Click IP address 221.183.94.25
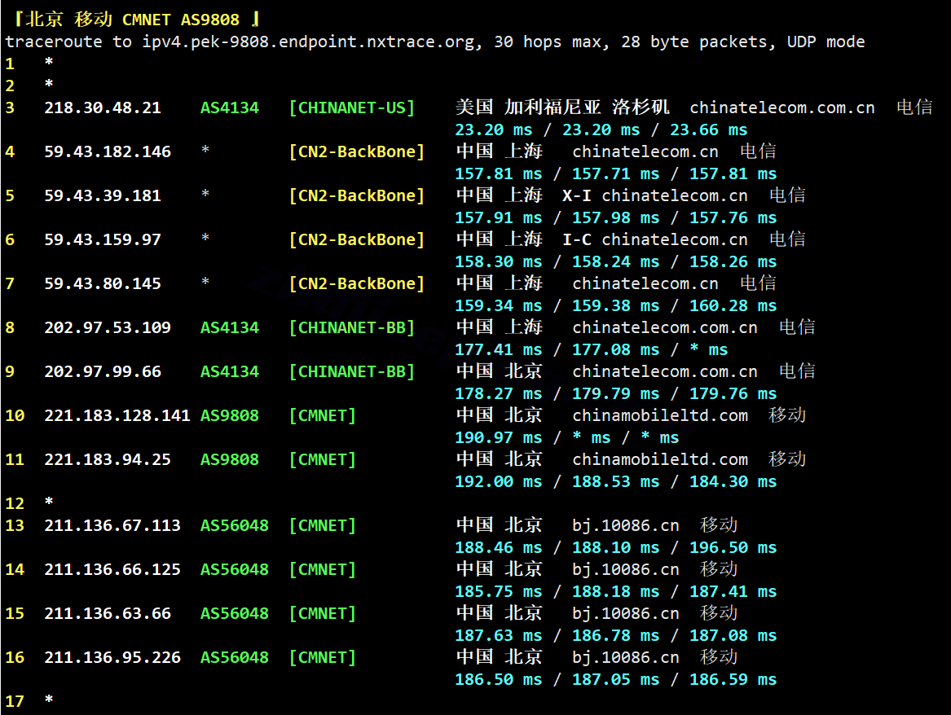951x715 pixels. [x=108, y=460]
